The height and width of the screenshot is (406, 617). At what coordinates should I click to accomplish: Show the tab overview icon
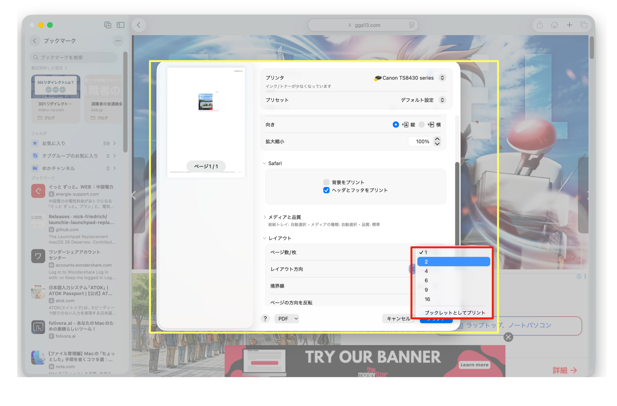[584, 25]
